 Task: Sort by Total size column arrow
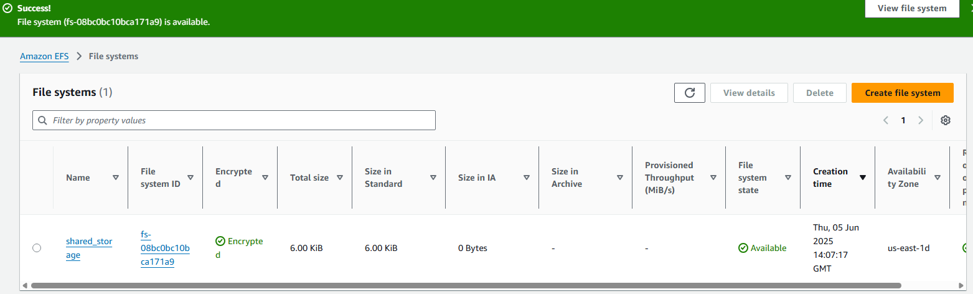click(340, 178)
